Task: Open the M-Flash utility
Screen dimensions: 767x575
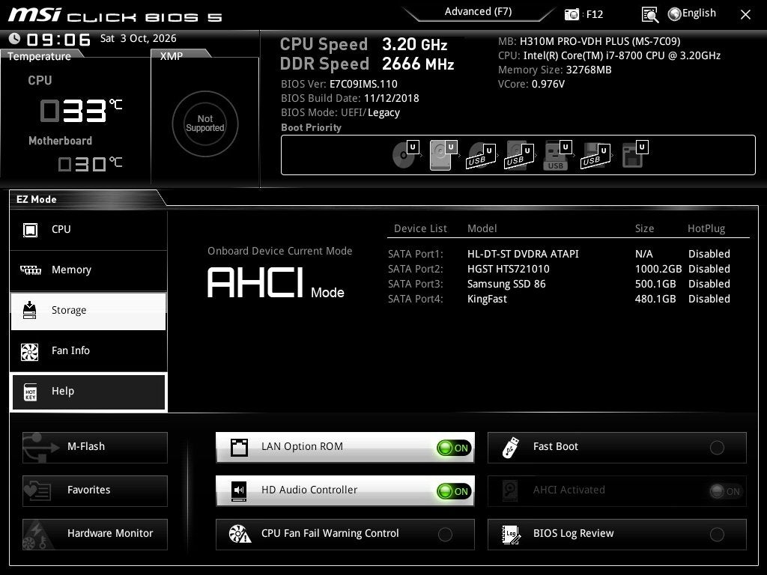Action: coord(95,448)
